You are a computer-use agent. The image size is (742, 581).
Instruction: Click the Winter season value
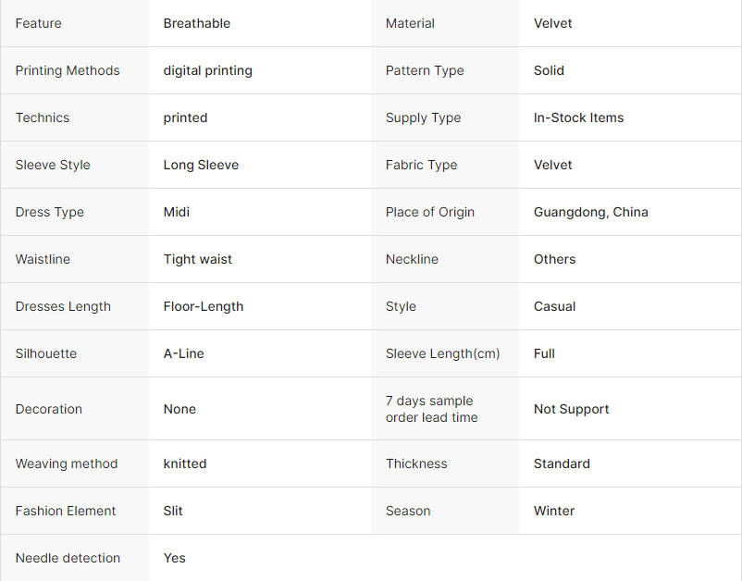[x=554, y=511]
